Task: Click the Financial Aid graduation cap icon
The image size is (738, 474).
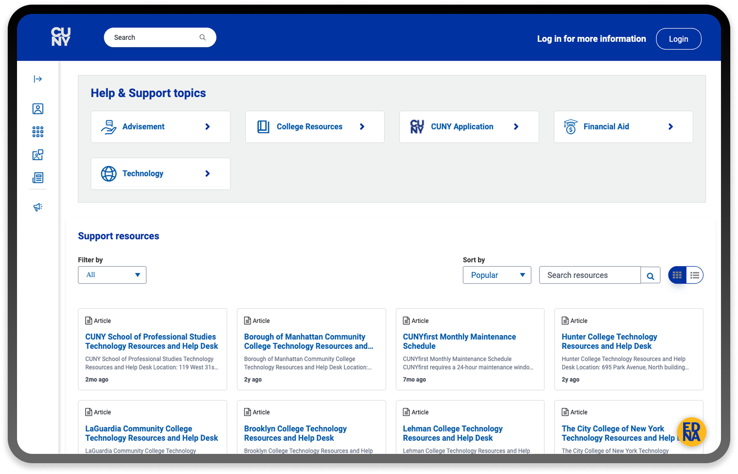Action: click(x=571, y=127)
